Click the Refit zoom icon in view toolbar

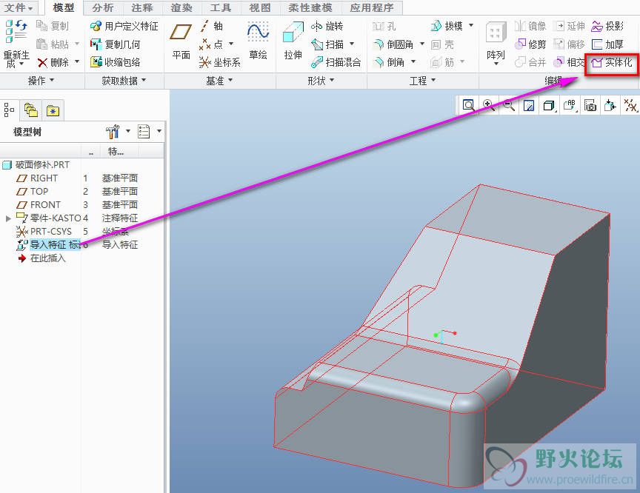(x=469, y=106)
